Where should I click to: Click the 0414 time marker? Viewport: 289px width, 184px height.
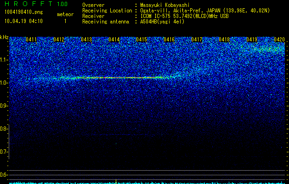click(114, 39)
